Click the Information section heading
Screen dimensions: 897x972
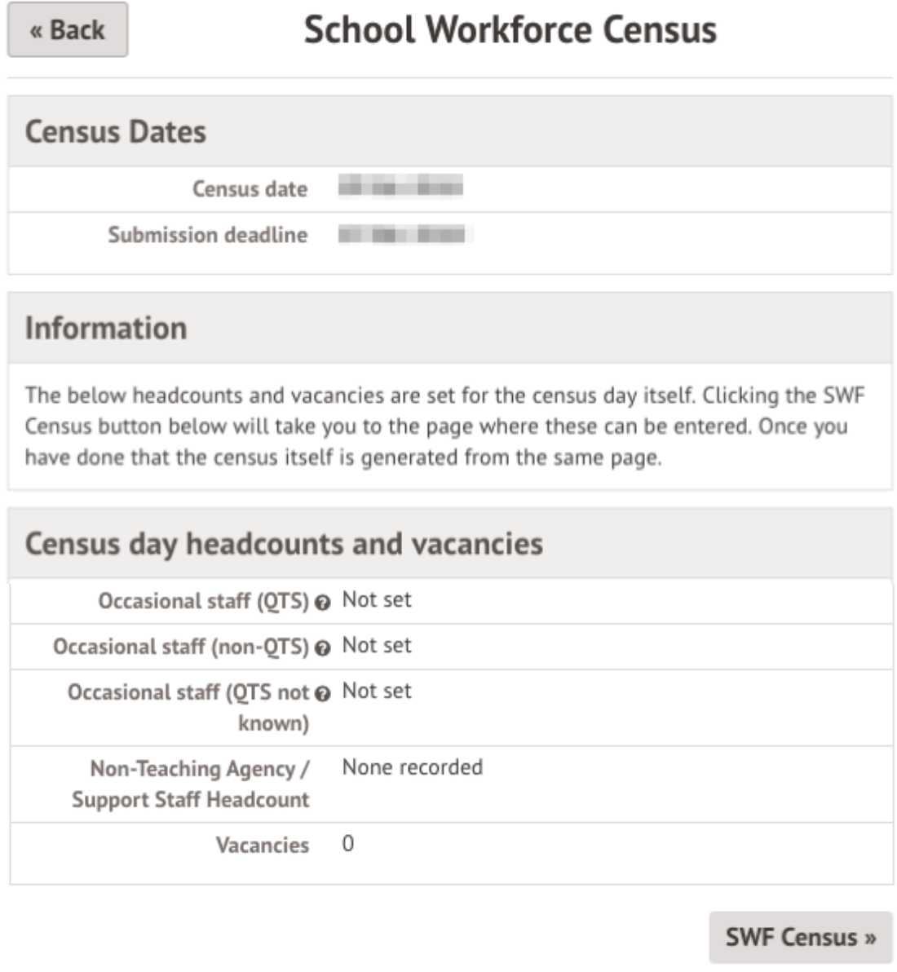[106, 329]
